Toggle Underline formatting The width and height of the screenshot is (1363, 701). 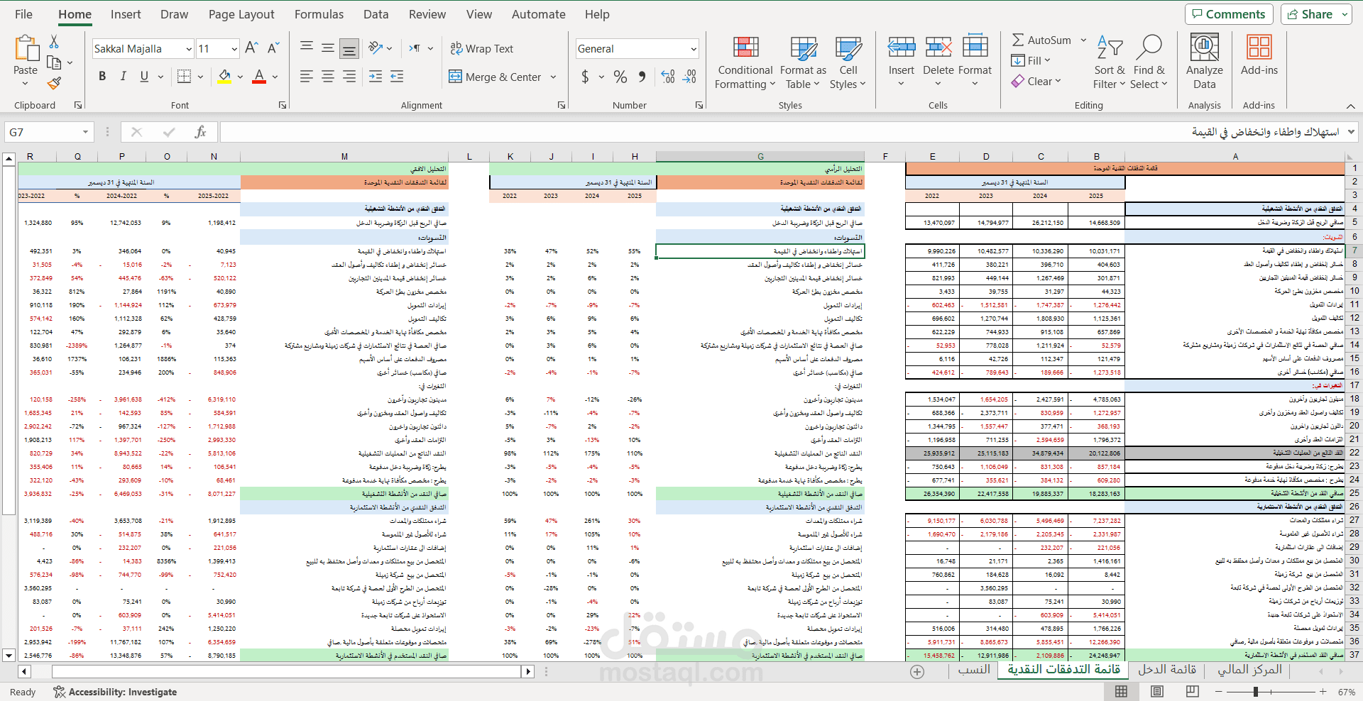pos(144,77)
